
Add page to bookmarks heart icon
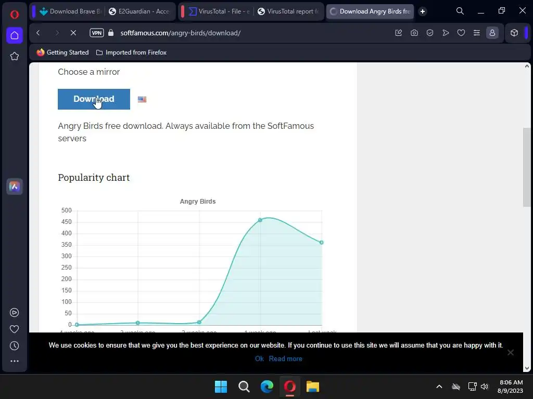point(461,33)
